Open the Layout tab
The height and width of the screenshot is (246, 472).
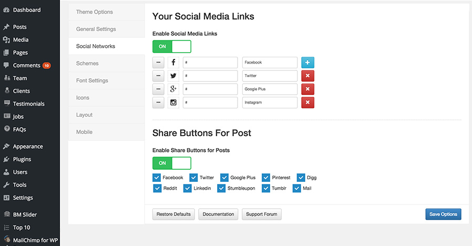(x=107, y=115)
